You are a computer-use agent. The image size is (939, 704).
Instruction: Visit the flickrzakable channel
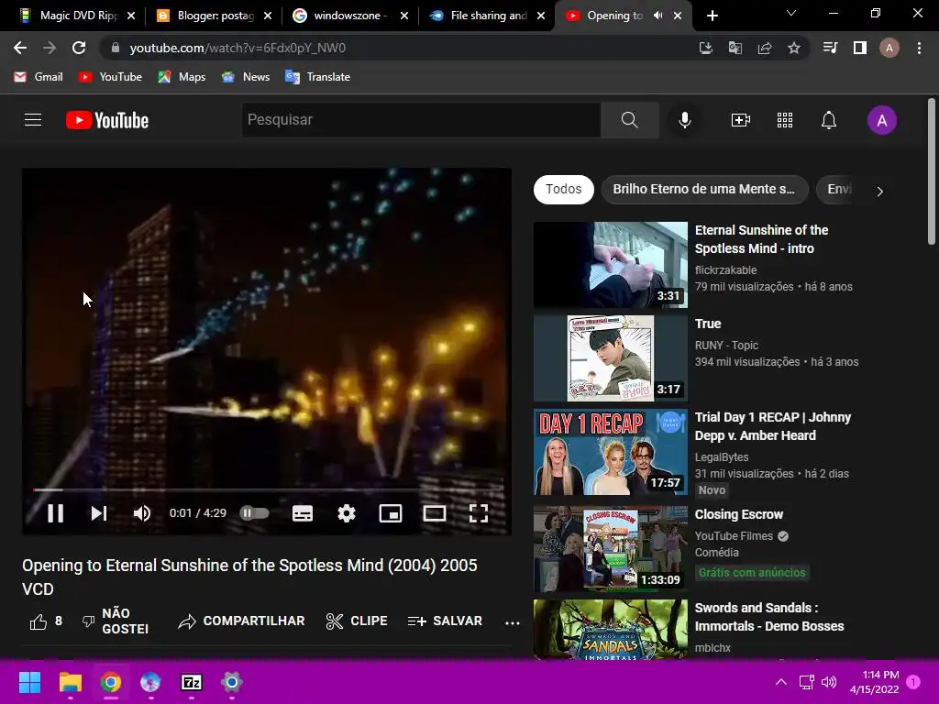726,270
